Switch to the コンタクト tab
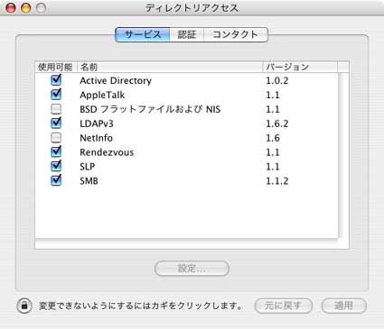Viewport: 384px width, 329px height. point(236,34)
